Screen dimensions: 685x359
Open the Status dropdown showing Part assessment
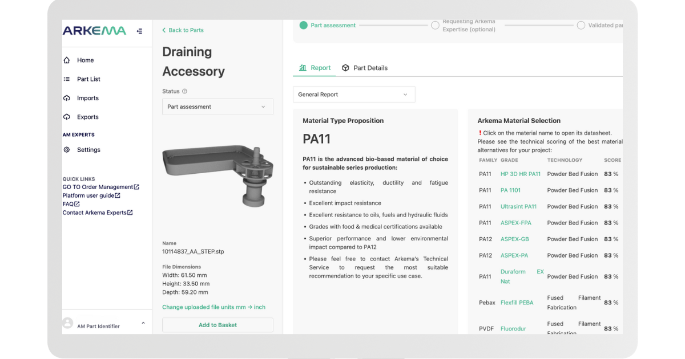coord(217,107)
